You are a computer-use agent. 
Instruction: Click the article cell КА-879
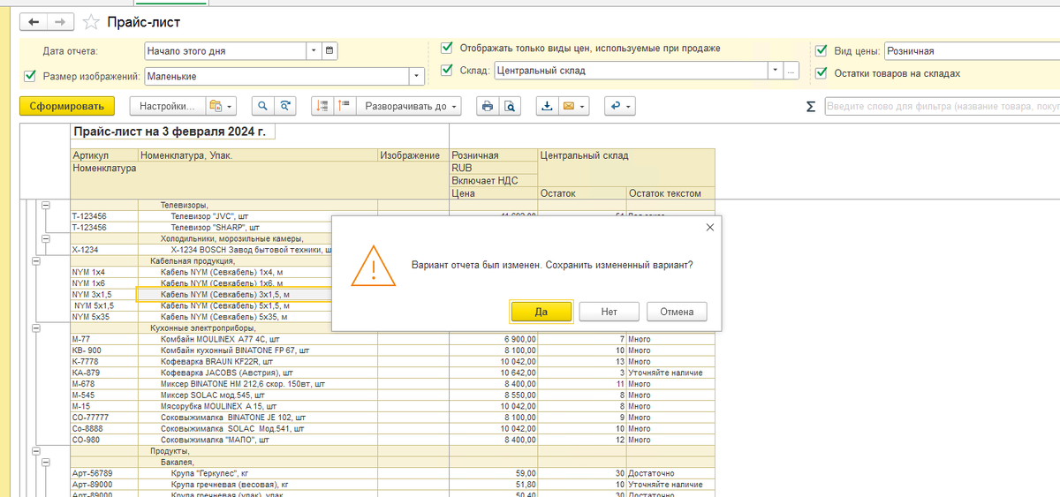[x=104, y=373]
